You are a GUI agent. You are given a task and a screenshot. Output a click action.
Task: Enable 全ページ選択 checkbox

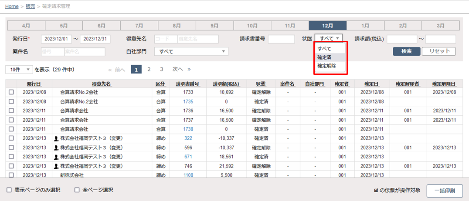(x=77, y=190)
